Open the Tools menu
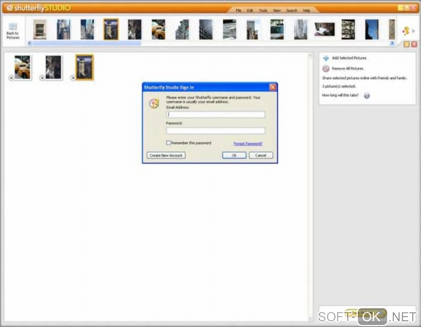The image size is (421, 327). click(x=263, y=10)
